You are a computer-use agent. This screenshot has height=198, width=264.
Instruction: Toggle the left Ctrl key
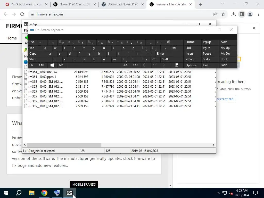point(43,65)
